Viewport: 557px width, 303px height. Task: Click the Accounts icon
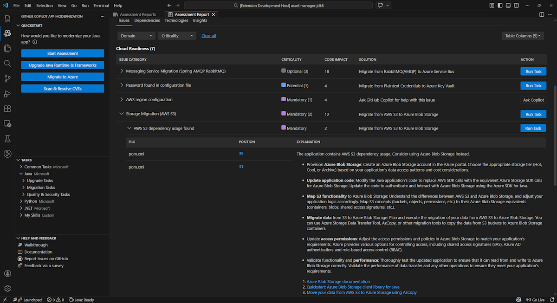(x=7, y=274)
